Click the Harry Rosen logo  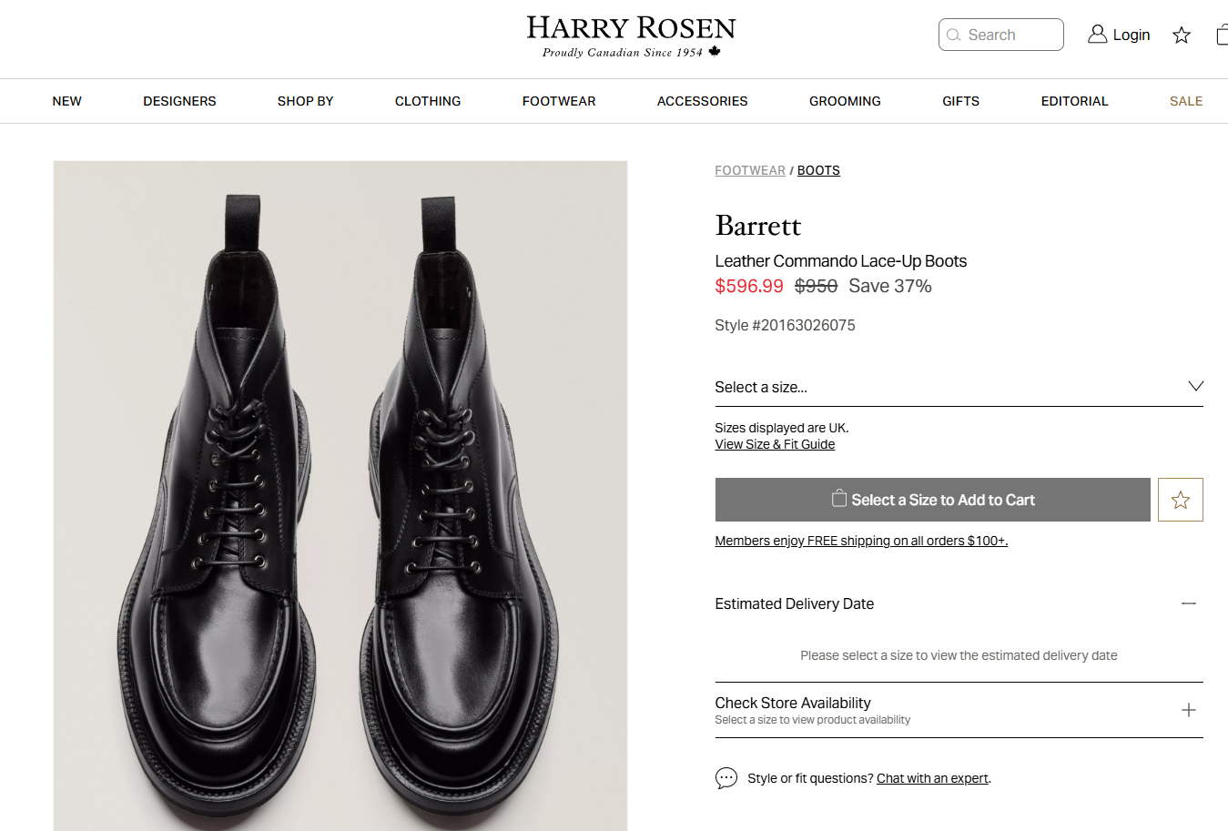point(631,37)
